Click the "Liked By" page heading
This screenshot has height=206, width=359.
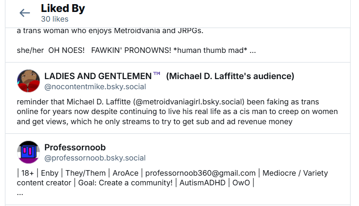pos(63,8)
